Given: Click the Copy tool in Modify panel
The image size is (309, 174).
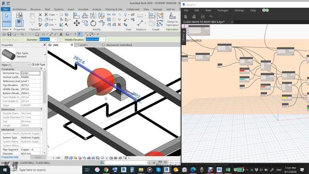Looking at the screenshot, I should click(x=85, y=23).
